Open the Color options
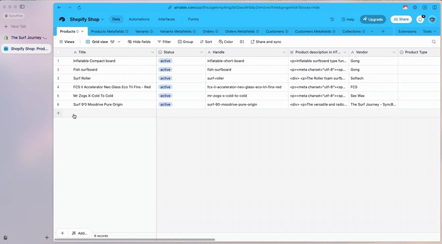This screenshot has width=442, height=244. click(x=225, y=42)
